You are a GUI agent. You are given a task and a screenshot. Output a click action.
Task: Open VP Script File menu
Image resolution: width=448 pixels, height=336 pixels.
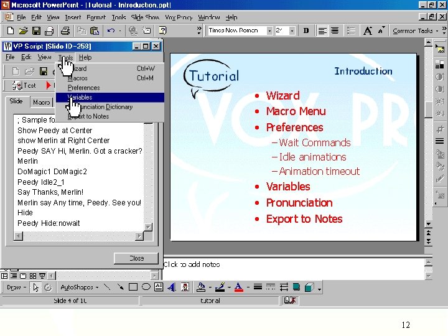tap(10, 57)
